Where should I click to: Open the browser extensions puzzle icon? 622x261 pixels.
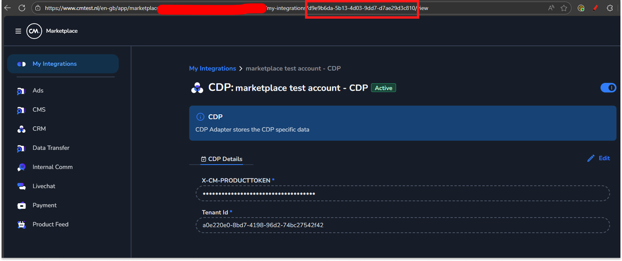click(x=610, y=8)
